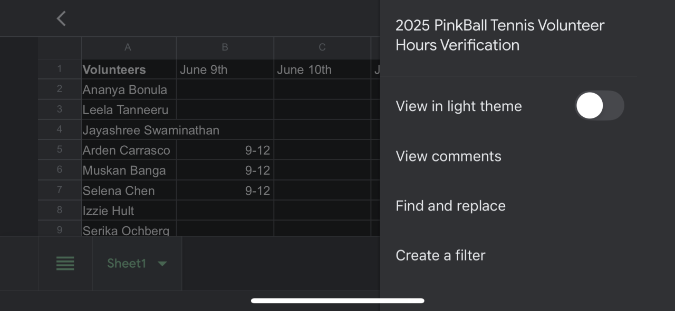Screen dimensions: 675x311
Task: Expand the Sheet1 tab dropdown arrow
Action: click(162, 264)
